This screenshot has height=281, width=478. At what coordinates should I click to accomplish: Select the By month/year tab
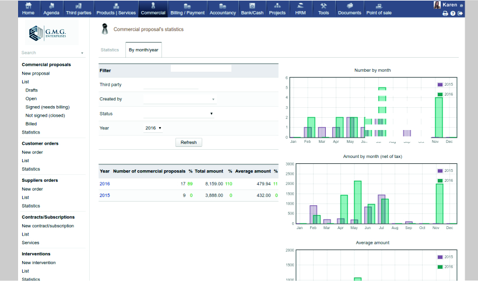pyautogui.click(x=143, y=50)
